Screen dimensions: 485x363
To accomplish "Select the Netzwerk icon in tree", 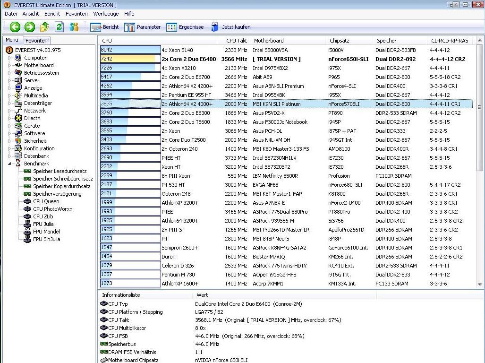I will pyautogui.click(x=18, y=111).
